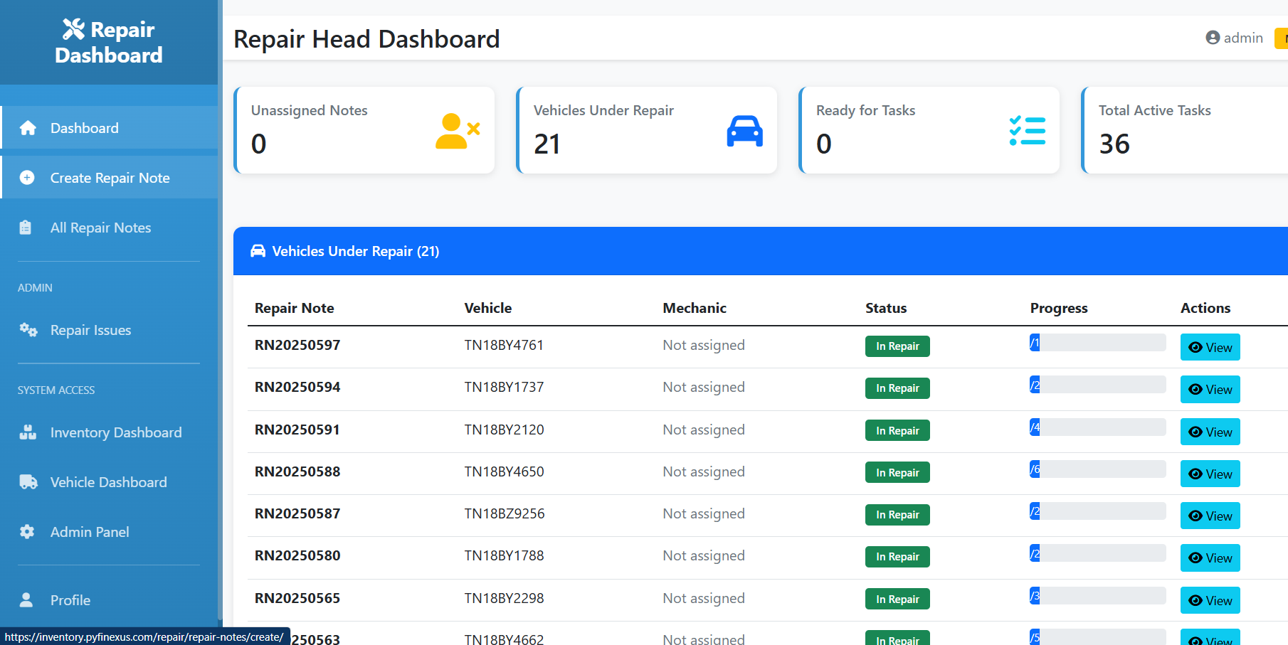
Task: Click the admin user avatar icon
Action: (1213, 38)
